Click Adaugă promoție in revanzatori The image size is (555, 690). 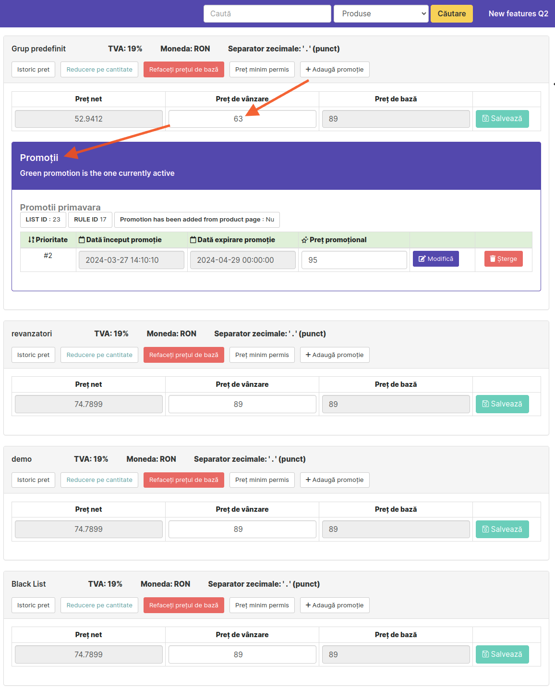pos(335,355)
